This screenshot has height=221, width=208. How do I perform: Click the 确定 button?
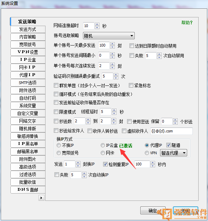coord(153,211)
